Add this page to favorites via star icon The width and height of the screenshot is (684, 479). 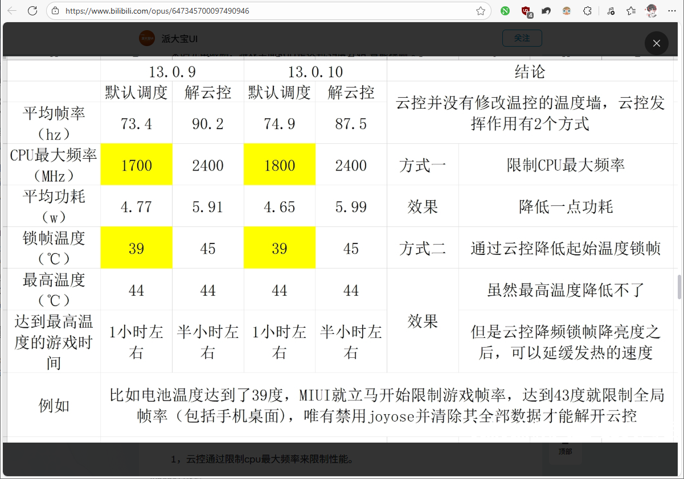point(481,11)
